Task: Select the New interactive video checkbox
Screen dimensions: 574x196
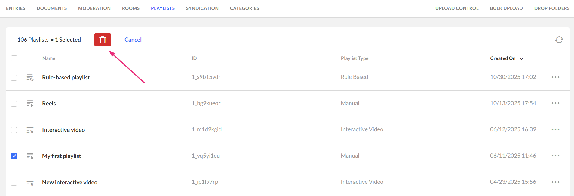Action: point(14,183)
